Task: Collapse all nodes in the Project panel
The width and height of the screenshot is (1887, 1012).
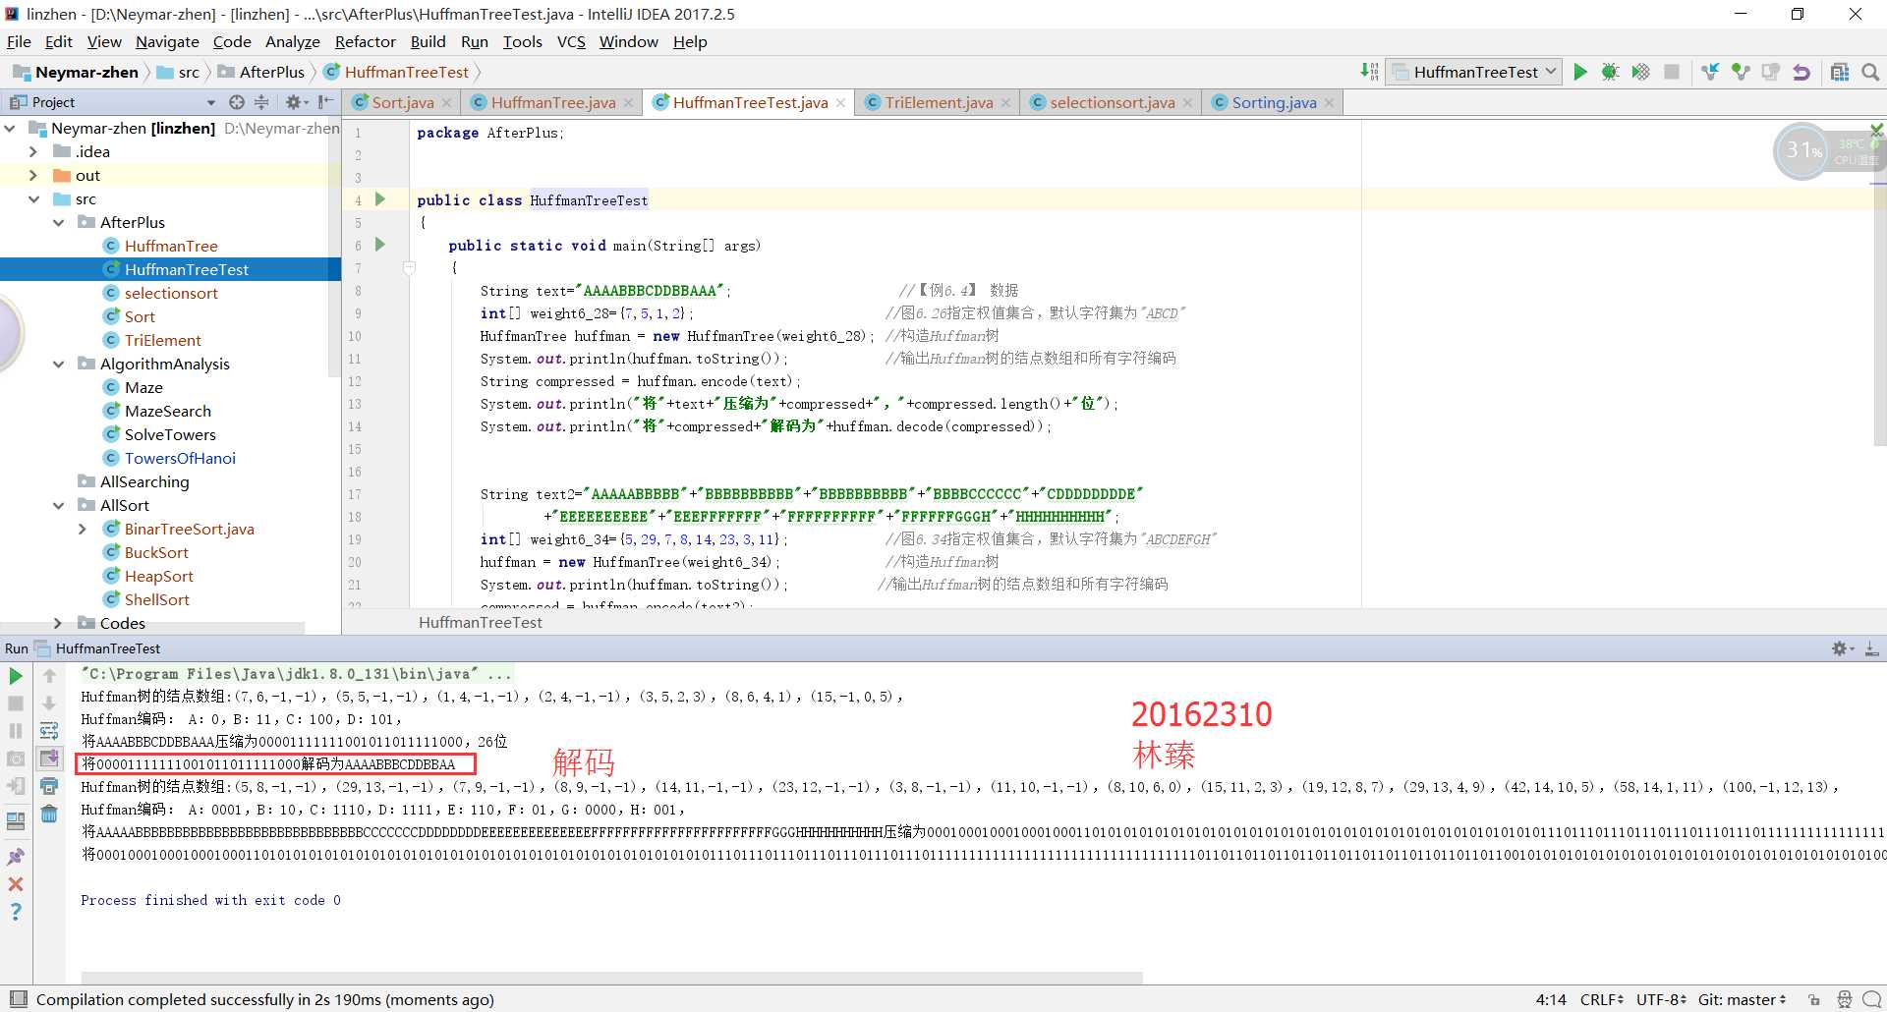Action: 261,102
